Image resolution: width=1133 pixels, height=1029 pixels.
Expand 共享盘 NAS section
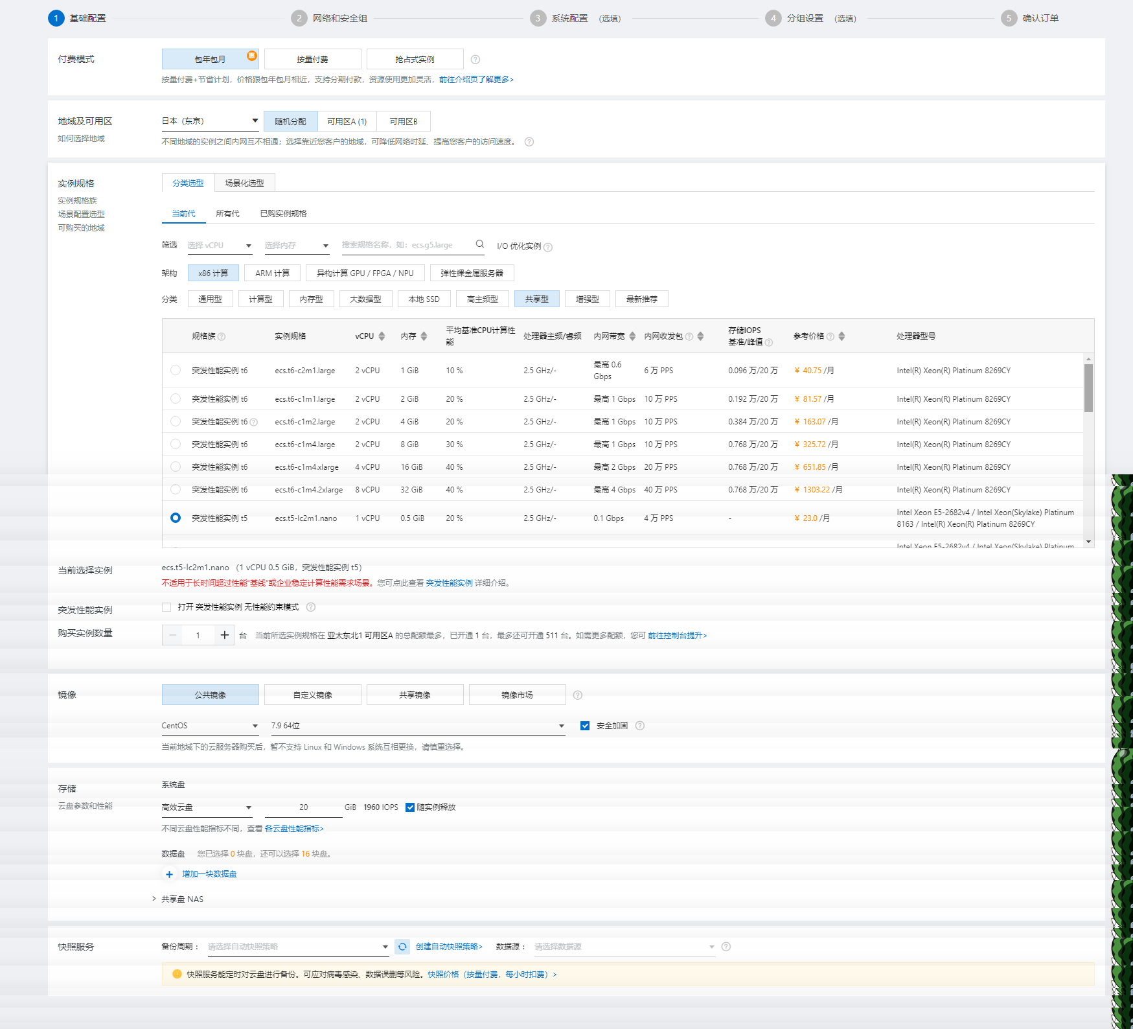point(178,899)
